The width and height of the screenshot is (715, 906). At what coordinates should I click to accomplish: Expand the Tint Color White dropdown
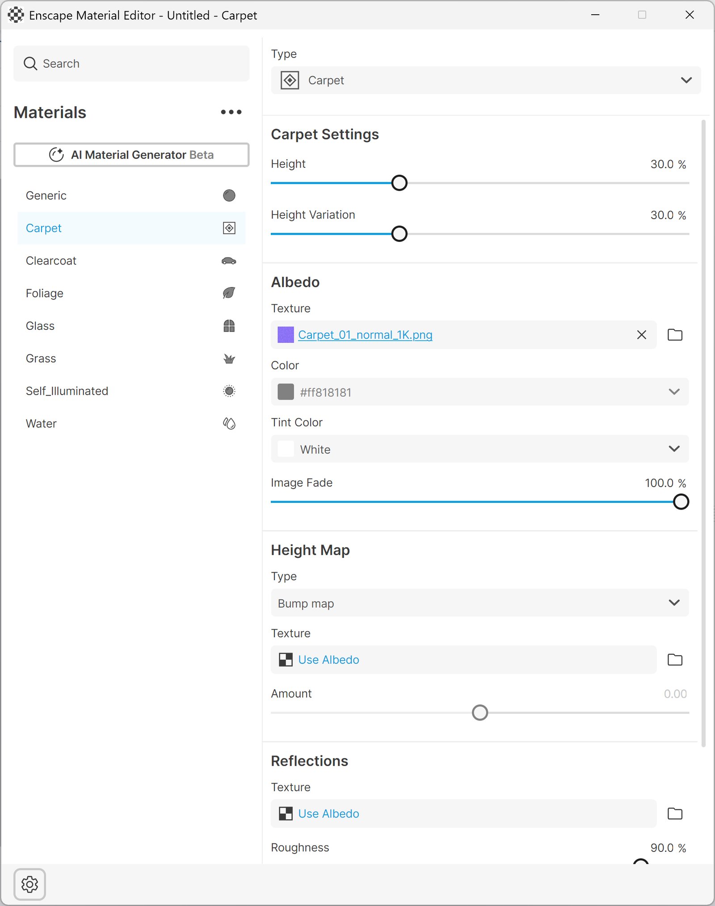pyautogui.click(x=479, y=449)
